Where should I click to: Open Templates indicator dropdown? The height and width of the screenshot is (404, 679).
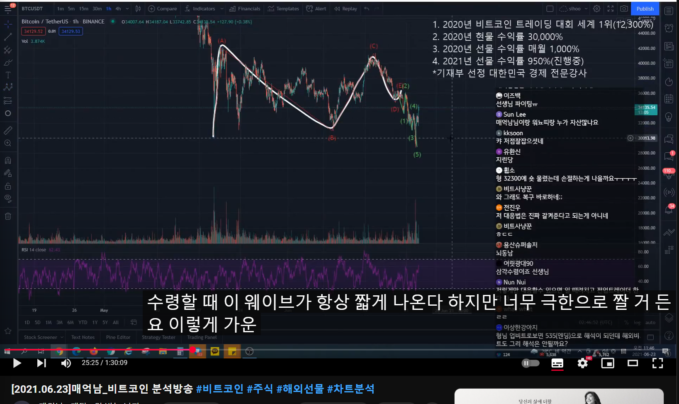click(284, 9)
